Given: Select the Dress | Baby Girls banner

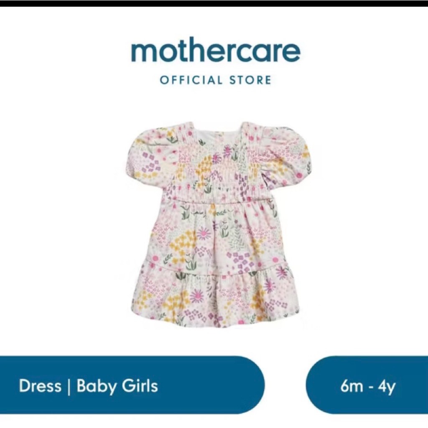Looking at the screenshot, I should 132,385.
